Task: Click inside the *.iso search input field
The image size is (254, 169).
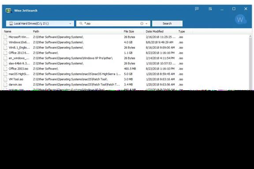Action: coord(111,23)
